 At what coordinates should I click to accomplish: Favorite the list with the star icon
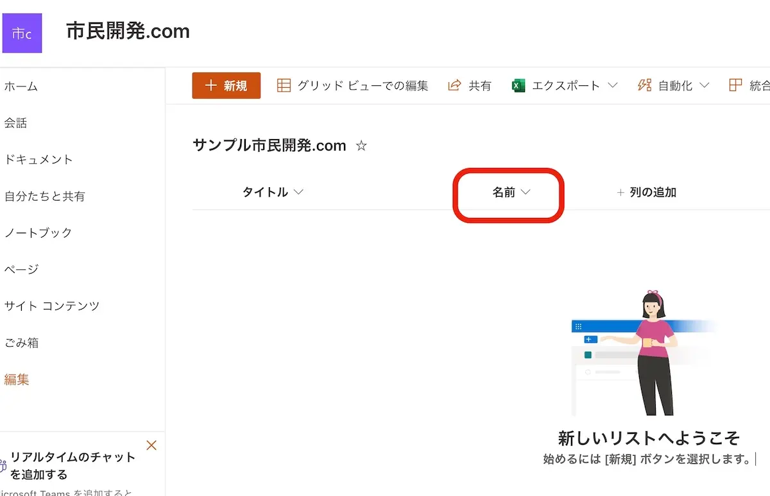pos(361,146)
